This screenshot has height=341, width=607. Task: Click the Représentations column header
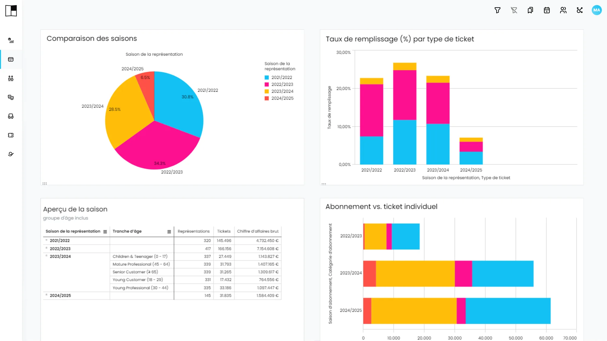click(194, 231)
